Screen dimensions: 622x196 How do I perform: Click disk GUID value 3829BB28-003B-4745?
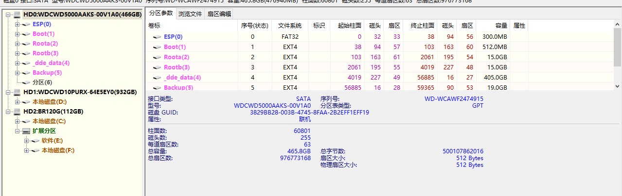(x=309, y=113)
